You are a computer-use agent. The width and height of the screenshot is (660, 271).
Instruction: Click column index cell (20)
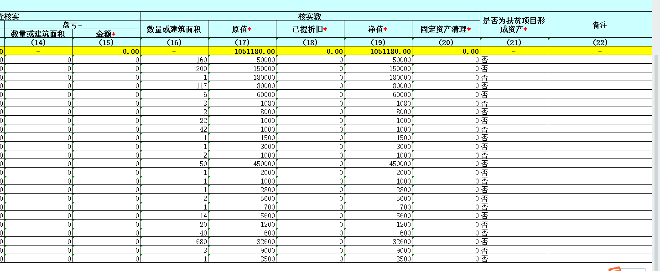click(446, 42)
